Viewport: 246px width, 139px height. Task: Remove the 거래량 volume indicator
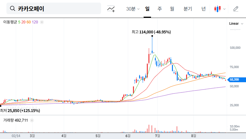tap(32, 120)
